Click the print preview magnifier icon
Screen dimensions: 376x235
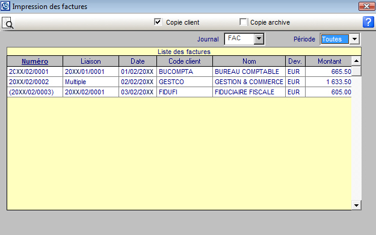[x=7, y=23]
